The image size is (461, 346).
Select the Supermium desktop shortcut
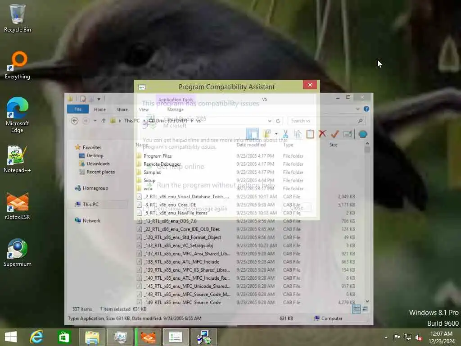coord(18,253)
